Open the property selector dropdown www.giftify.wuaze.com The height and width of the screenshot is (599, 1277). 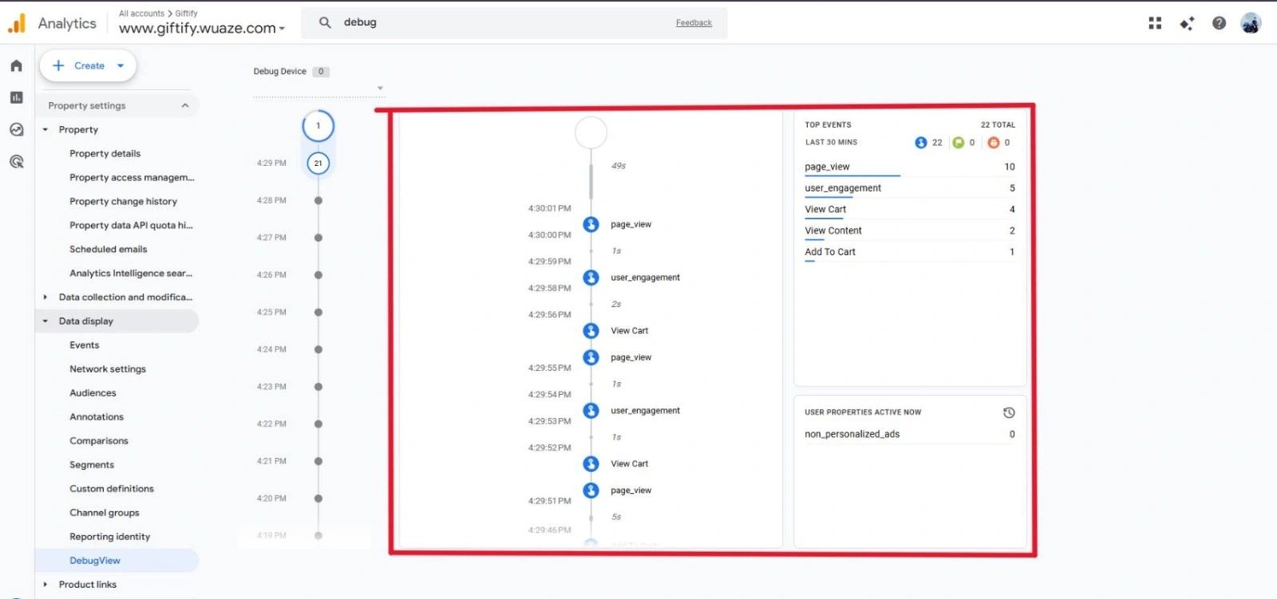tap(201, 28)
